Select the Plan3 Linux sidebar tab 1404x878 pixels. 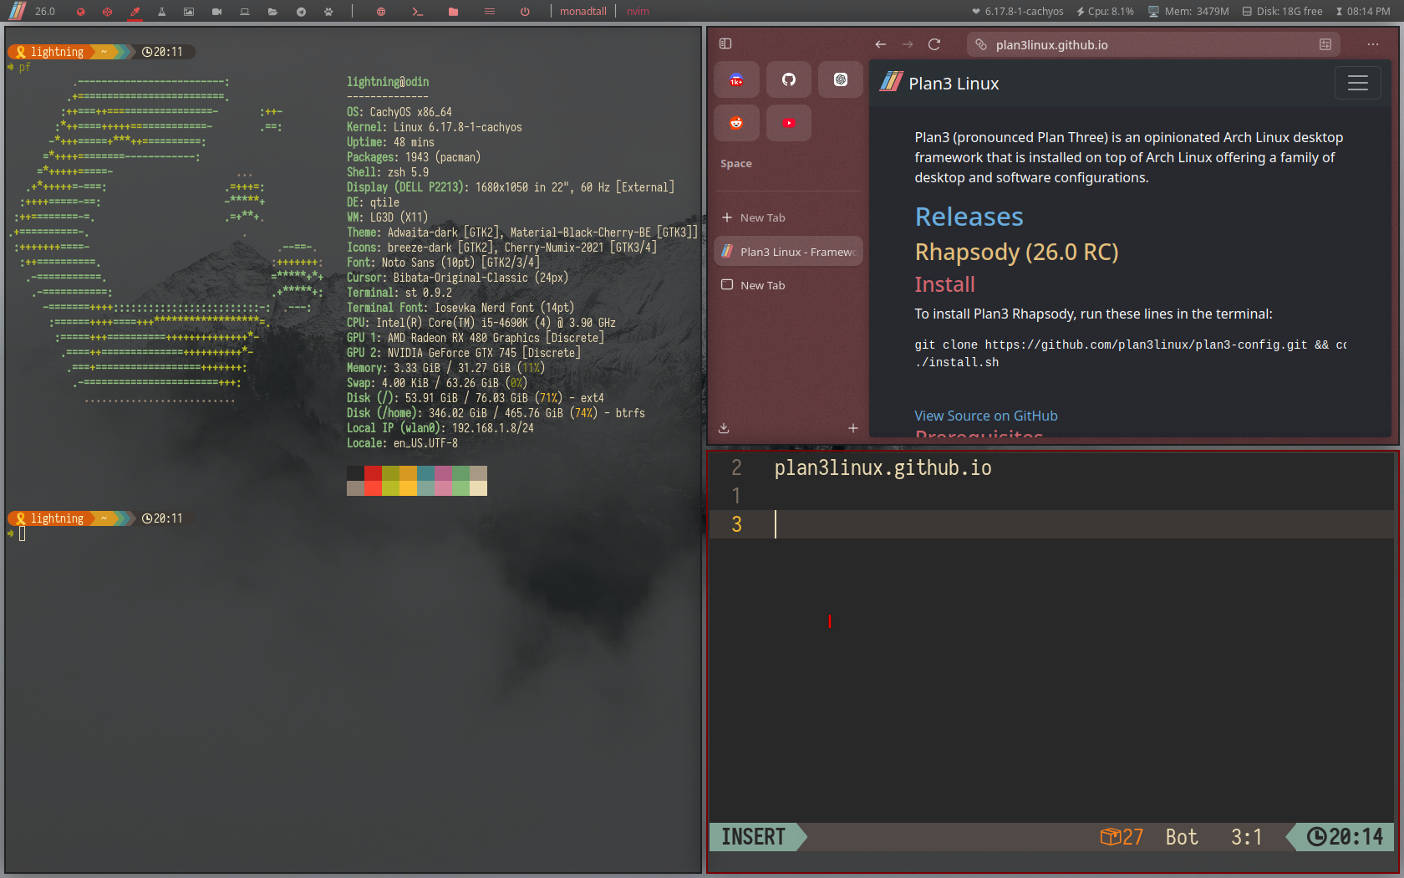click(788, 252)
